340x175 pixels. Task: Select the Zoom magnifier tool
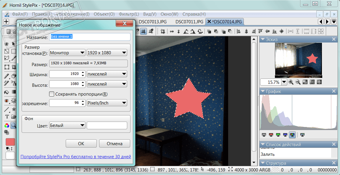tap(14, 125)
